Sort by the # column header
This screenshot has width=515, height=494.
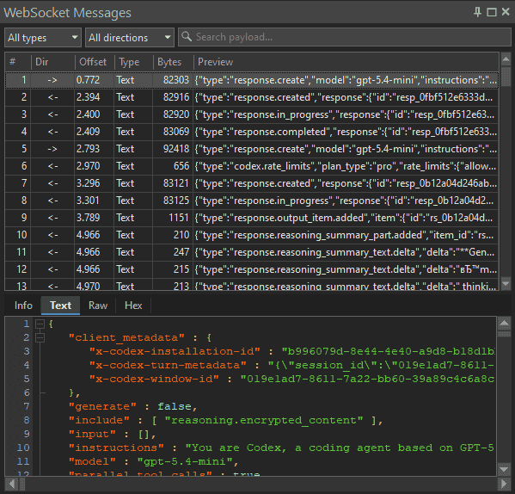[x=18, y=61]
